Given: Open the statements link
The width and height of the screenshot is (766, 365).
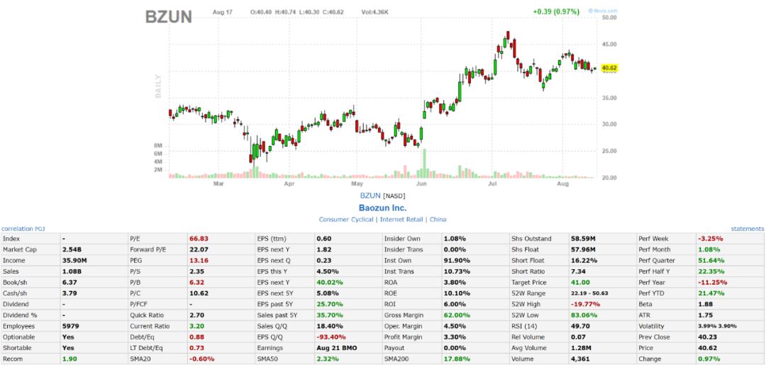Looking at the screenshot, I should pyautogui.click(x=748, y=228).
